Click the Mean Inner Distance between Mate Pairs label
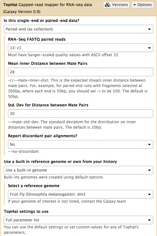Screen dimensions: 157x236 (48, 63)
